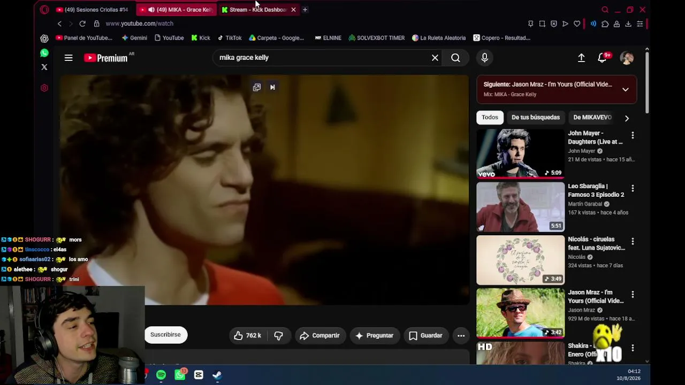Take a snapshot with the capture icon
This screenshot has width=685, height=385.
(542, 24)
